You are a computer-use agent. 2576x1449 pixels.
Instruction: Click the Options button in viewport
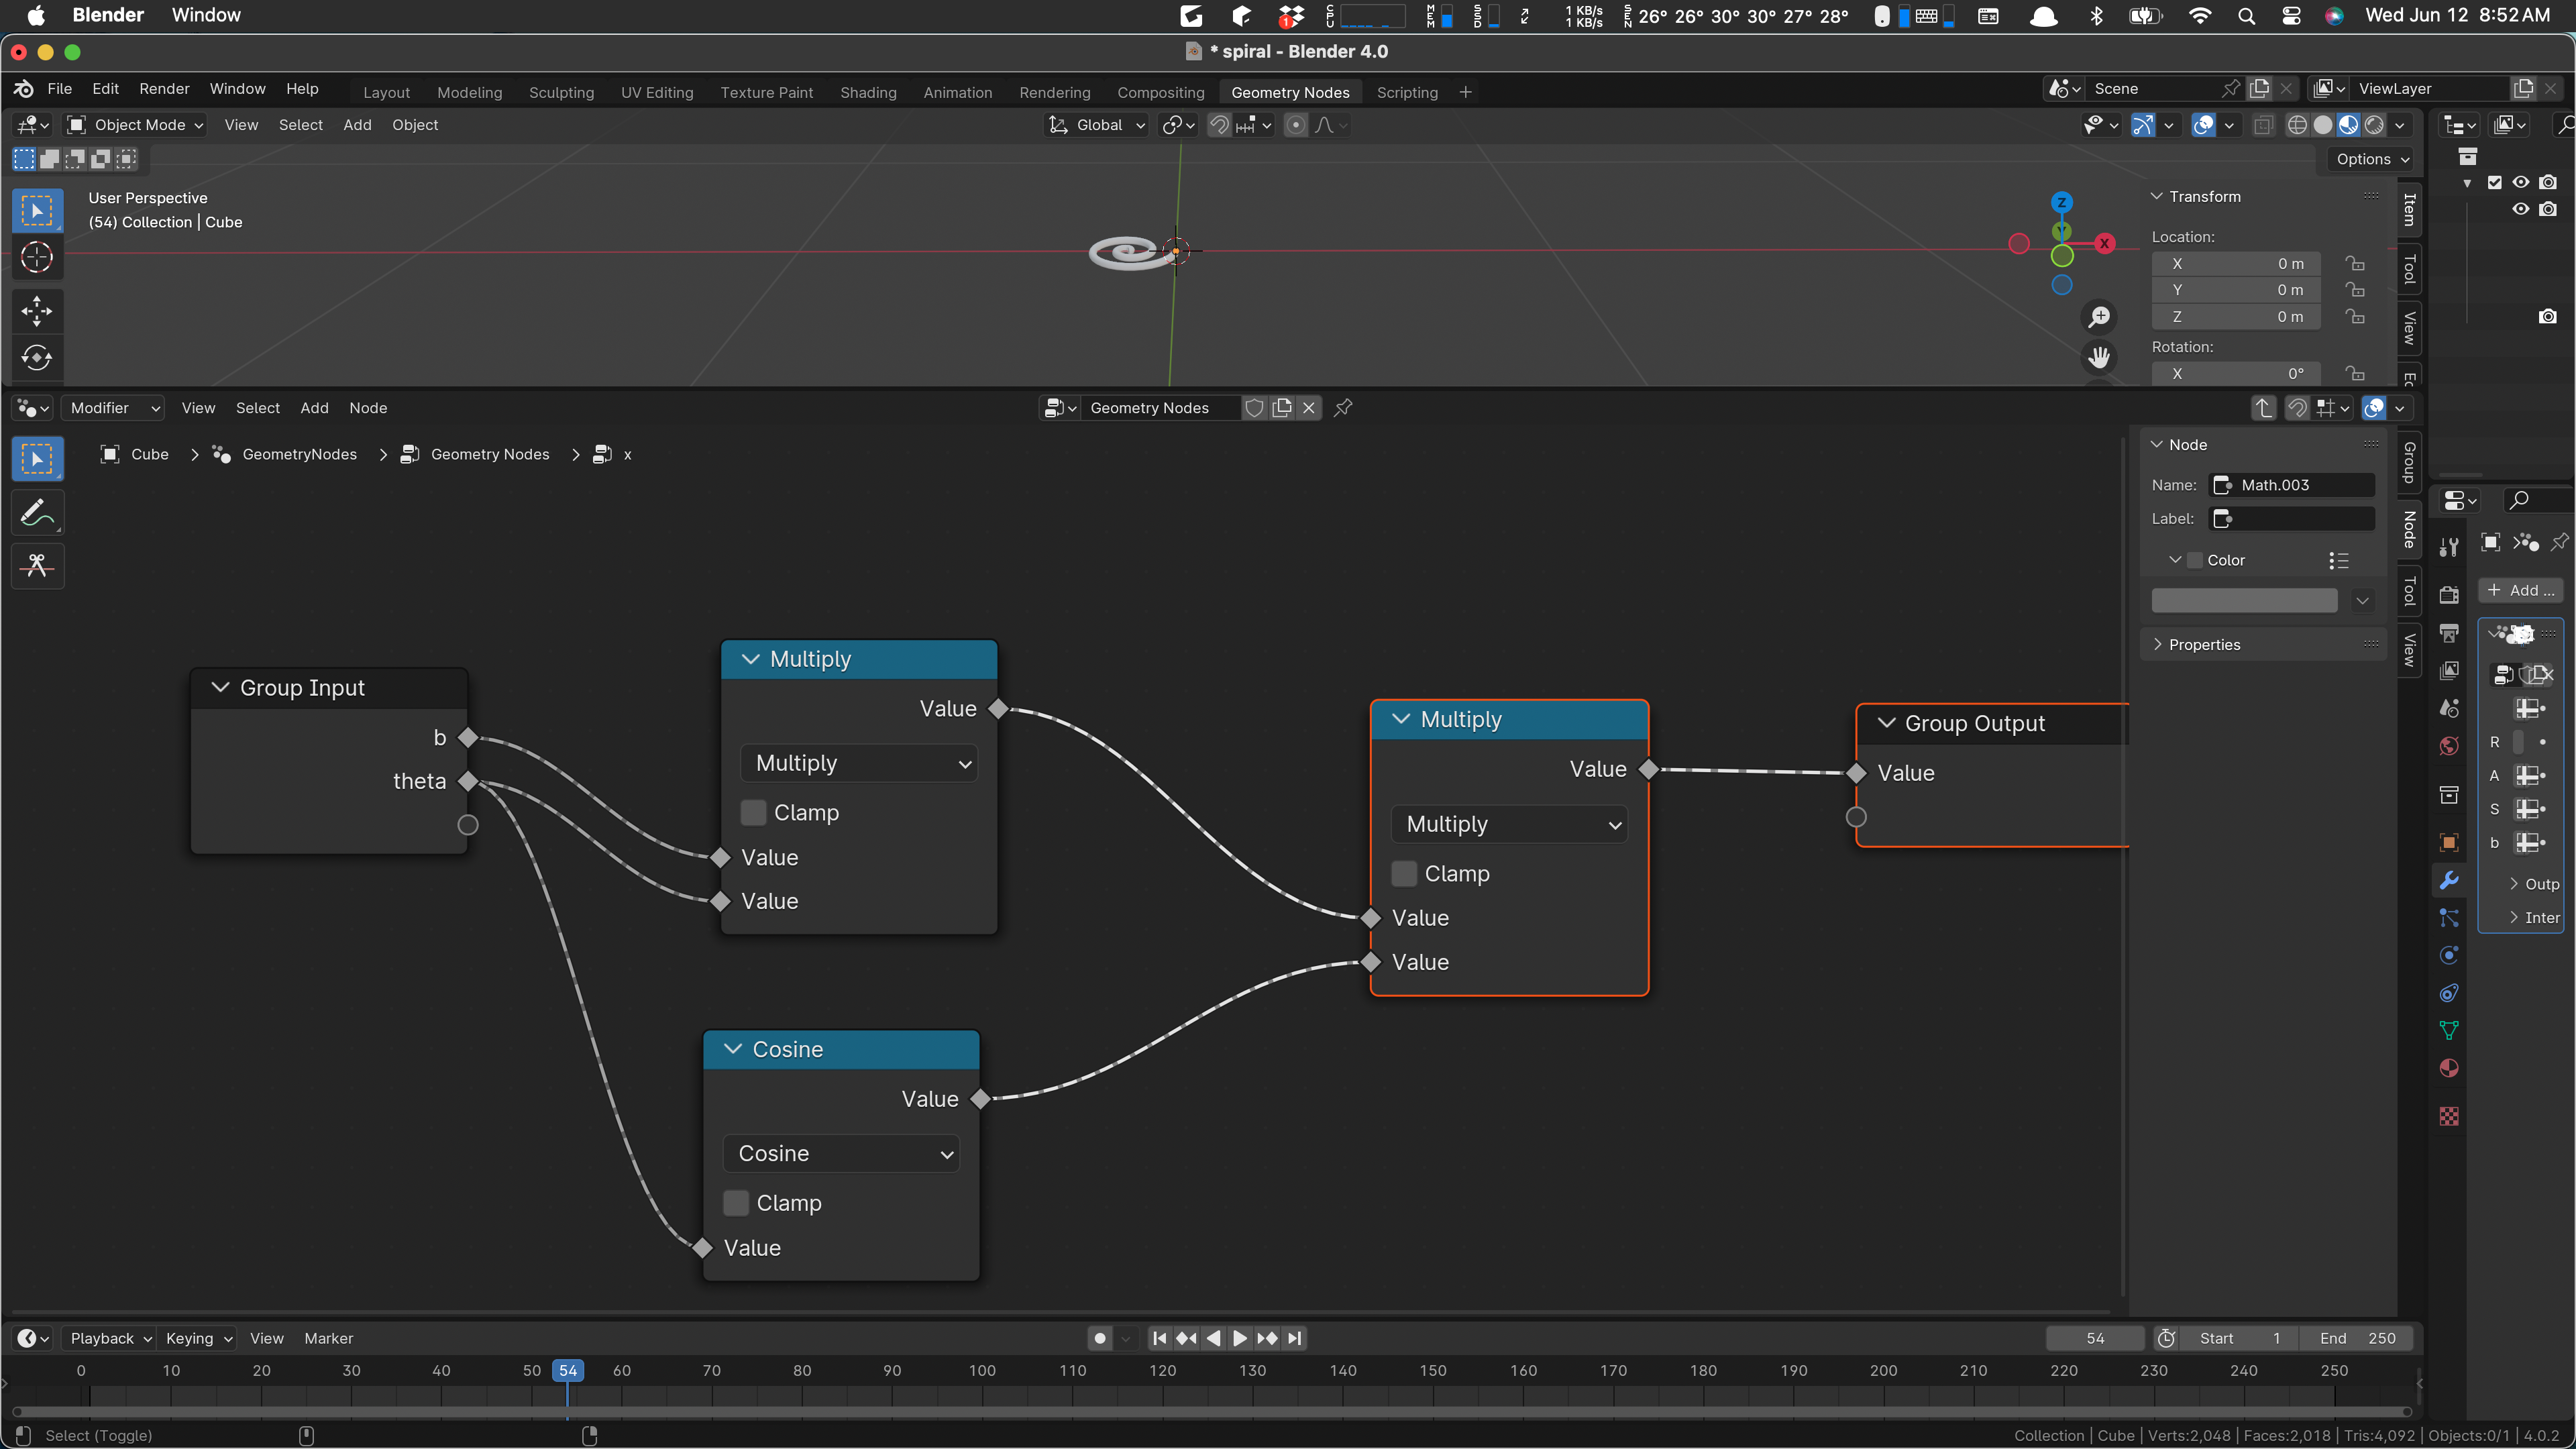(x=2372, y=159)
